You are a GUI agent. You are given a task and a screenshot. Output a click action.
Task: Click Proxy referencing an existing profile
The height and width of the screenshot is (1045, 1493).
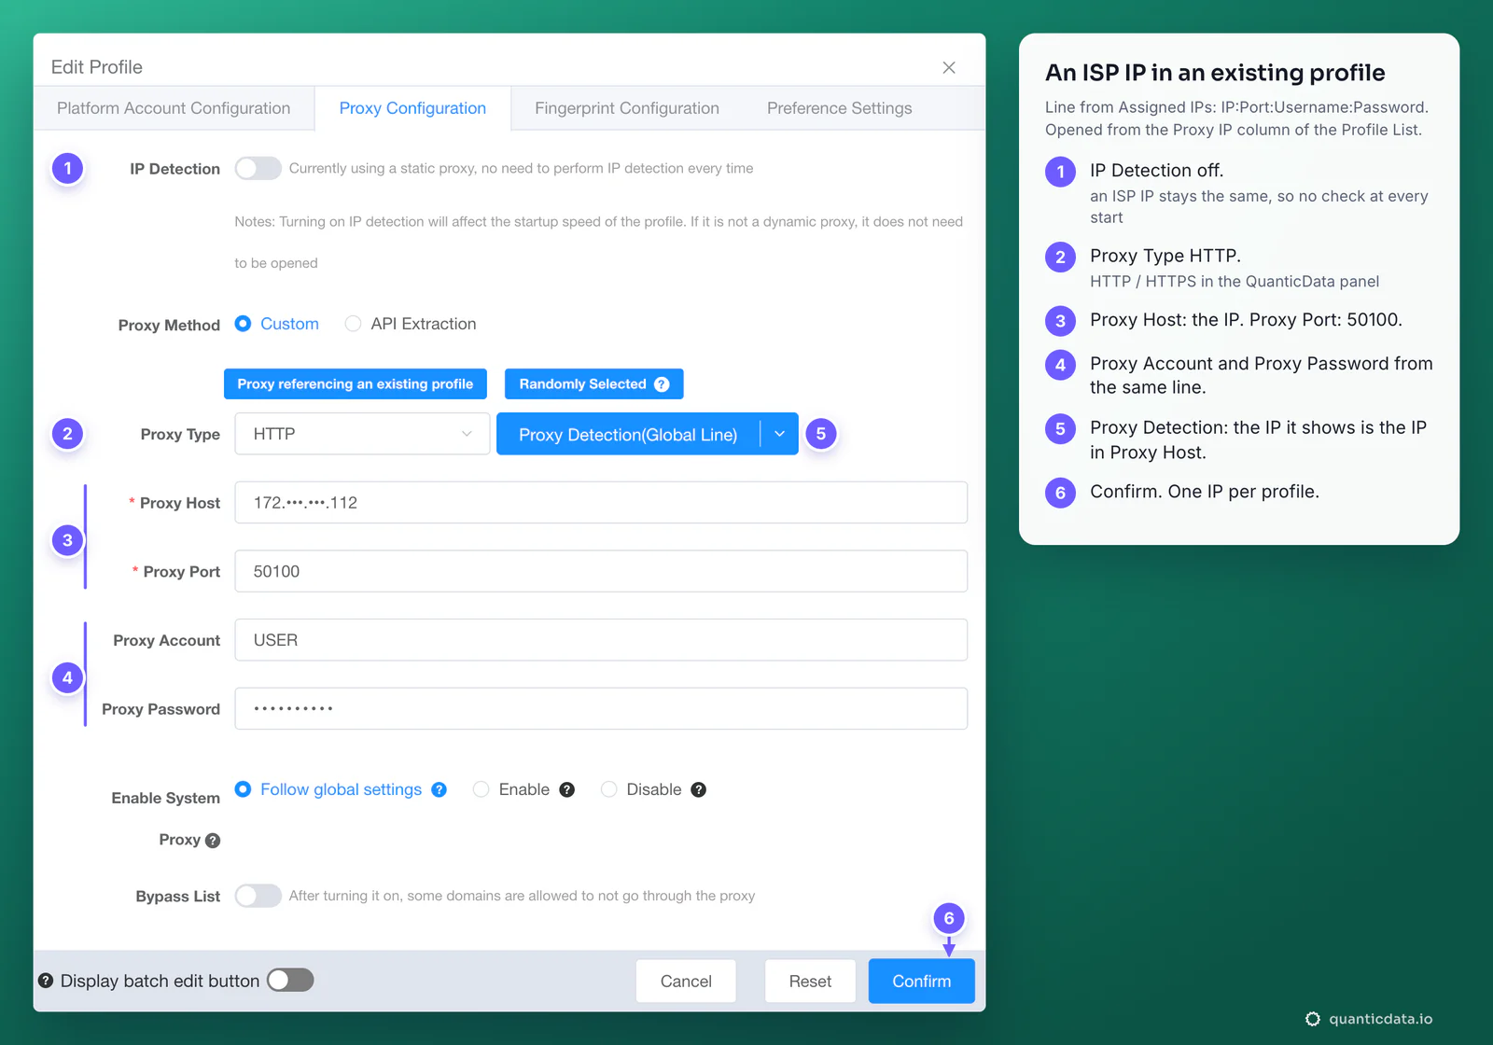click(x=356, y=384)
